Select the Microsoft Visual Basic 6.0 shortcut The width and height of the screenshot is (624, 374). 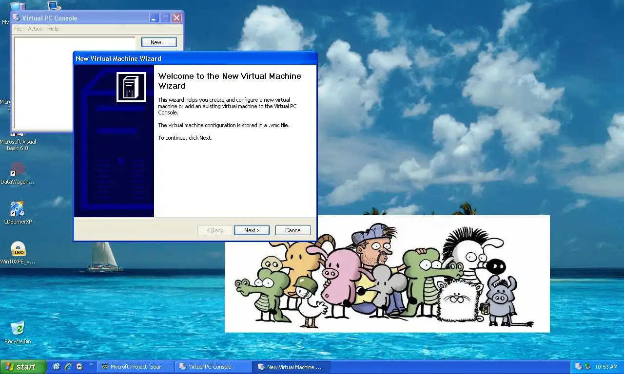18,141
